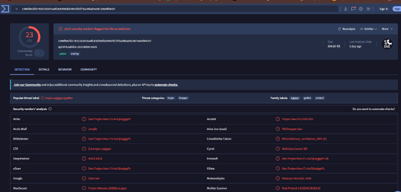Open the help question mark icon

click(360, 9)
